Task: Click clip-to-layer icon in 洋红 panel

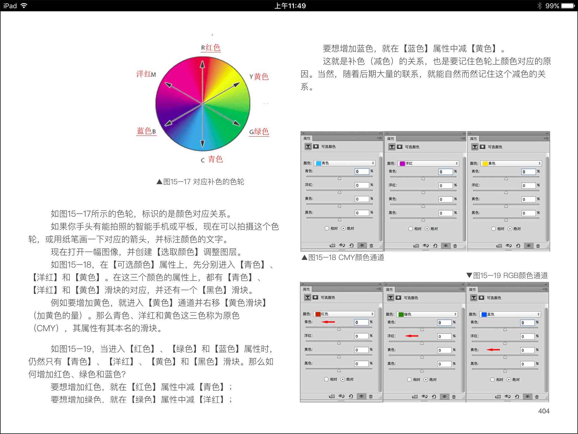Action: [x=416, y=246]
